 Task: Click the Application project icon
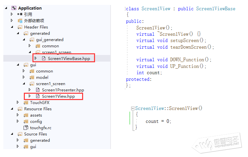14,8
